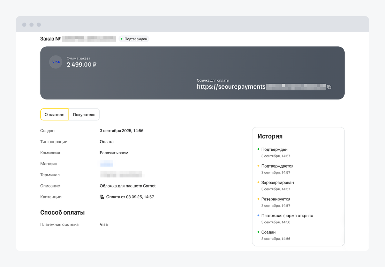Click the order amount 2 499,00 ₽

(x=82, y=65)
